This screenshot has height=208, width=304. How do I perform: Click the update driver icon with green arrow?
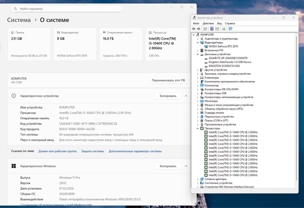(x=223, y=29)
